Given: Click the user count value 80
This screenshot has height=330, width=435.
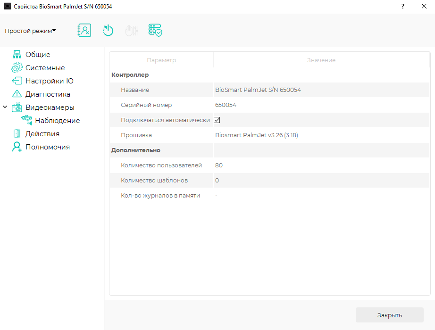Looking at the screenshot, I should (x=219, y=165).
